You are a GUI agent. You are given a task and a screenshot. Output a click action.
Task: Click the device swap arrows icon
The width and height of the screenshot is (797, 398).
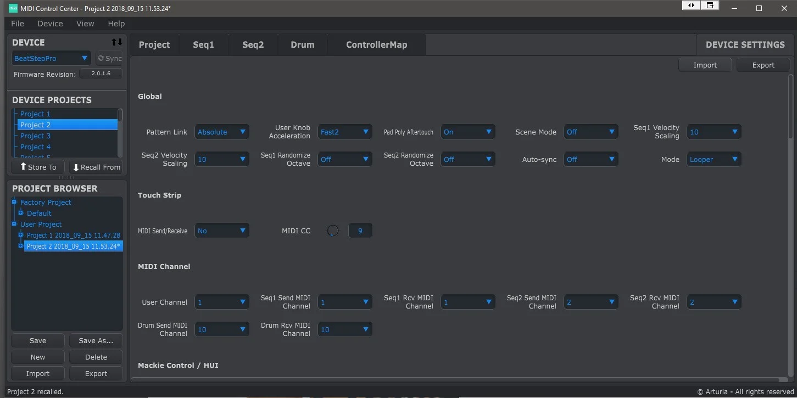point(116,42)
